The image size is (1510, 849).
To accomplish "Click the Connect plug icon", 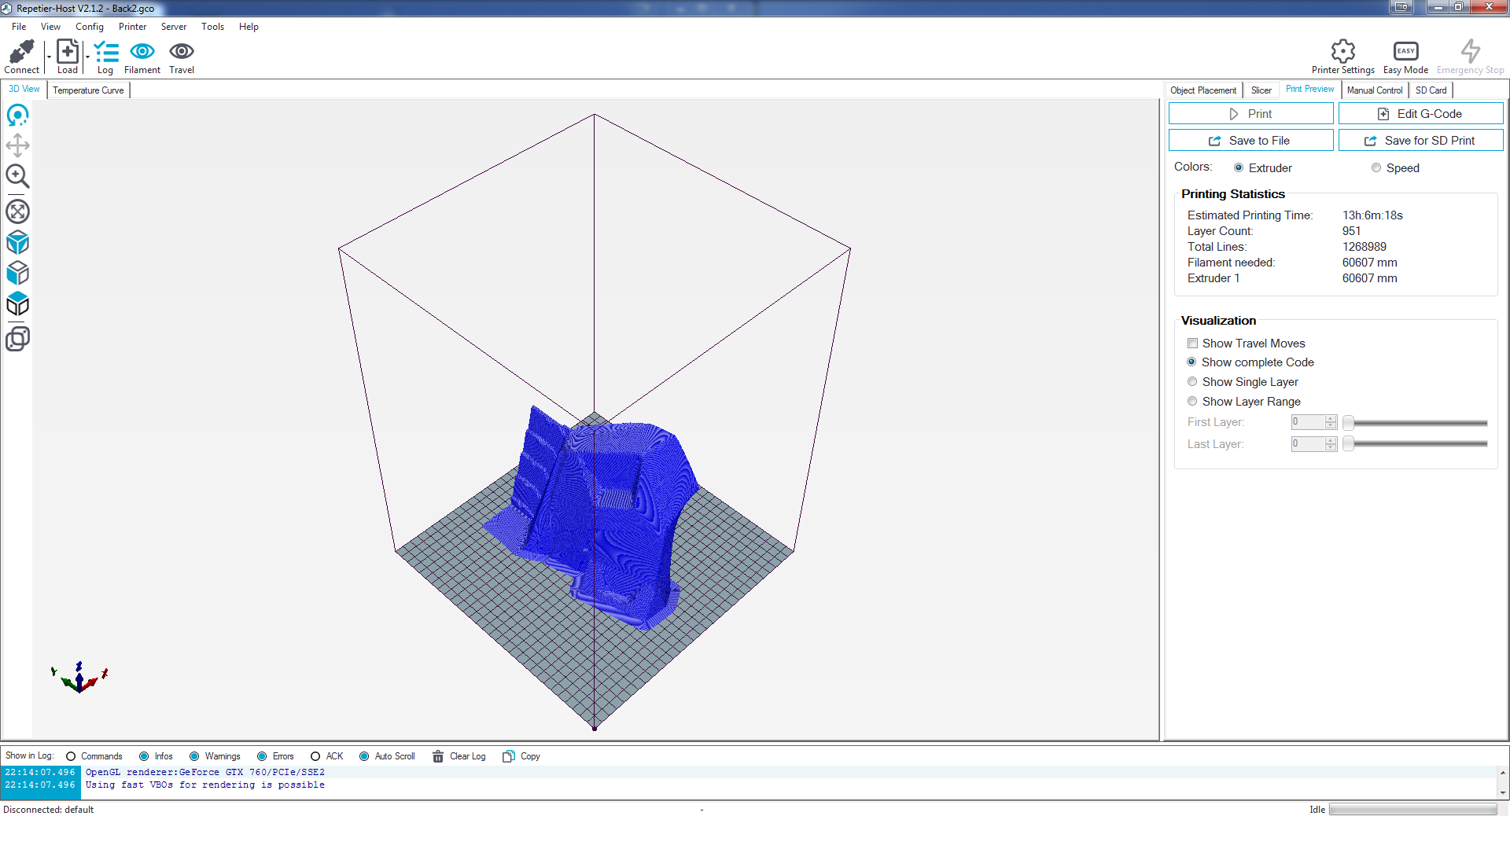I will click(21, 52).
